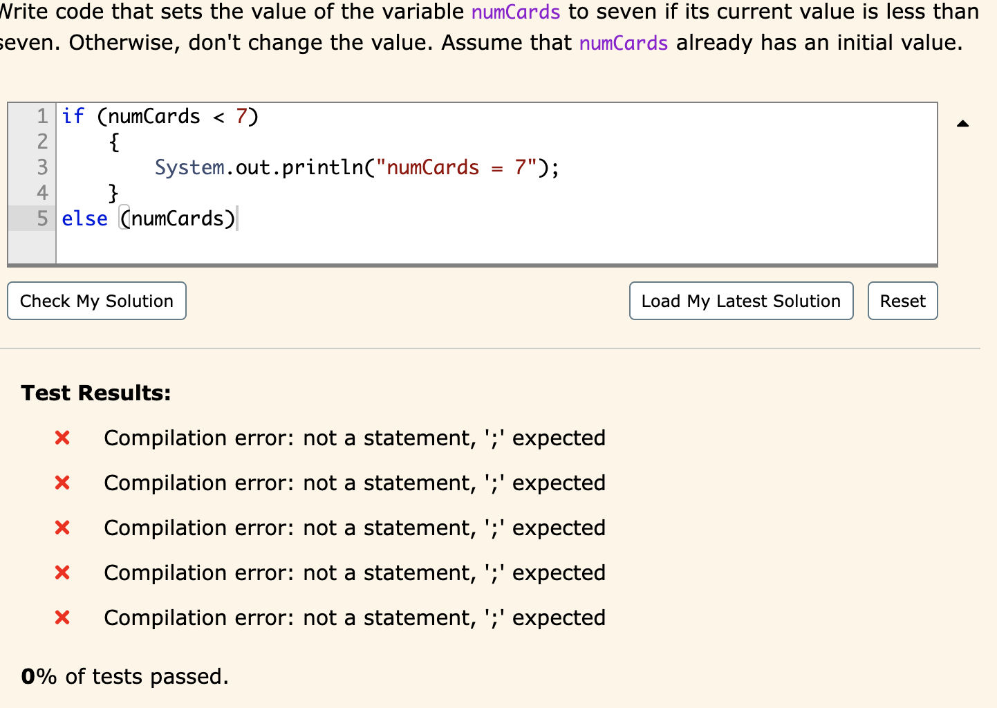Click the red X beside the second compilation error
This screenshot has width=997, height=708.
[62, 483]
